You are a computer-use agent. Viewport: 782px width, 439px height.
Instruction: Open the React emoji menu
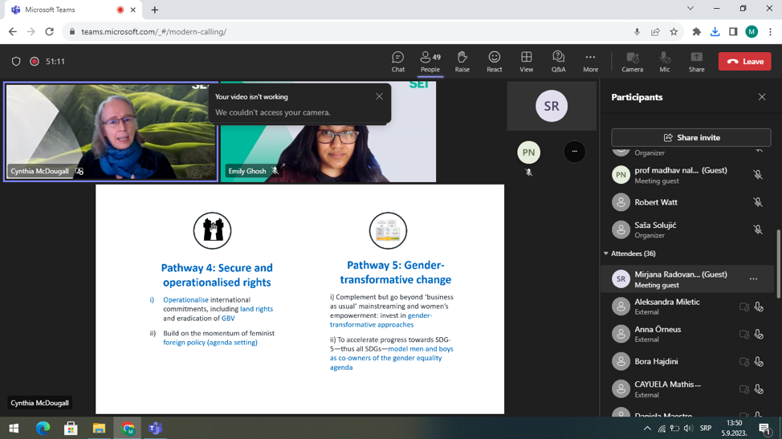(495, 61)
